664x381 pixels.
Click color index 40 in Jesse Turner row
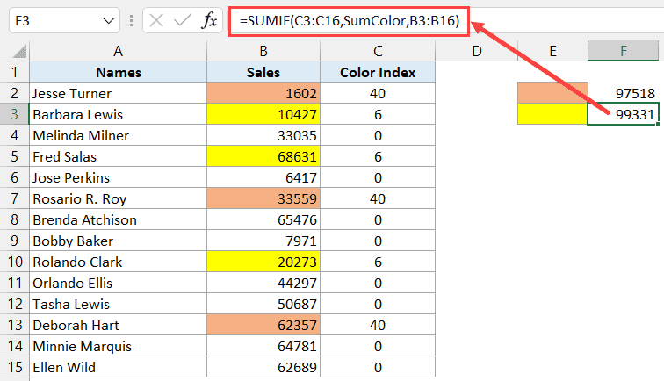coord(378,93)
